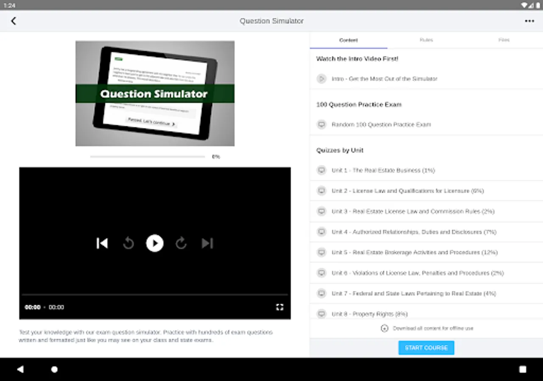Click the download all content icon
Viewport: 543px width, 381px height.
tap(384, 328)
